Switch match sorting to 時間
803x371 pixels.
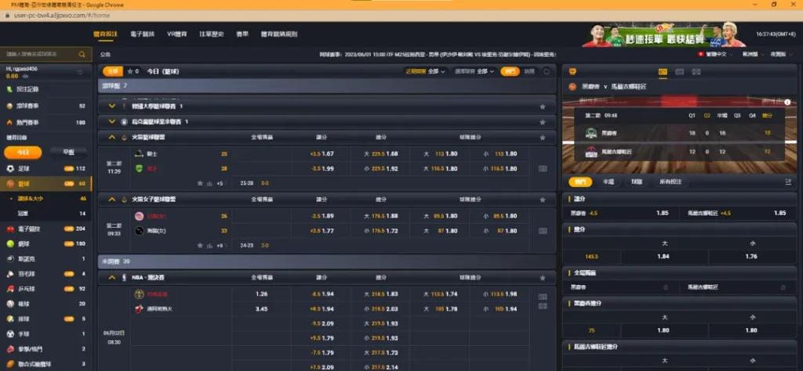coord(529,71)
